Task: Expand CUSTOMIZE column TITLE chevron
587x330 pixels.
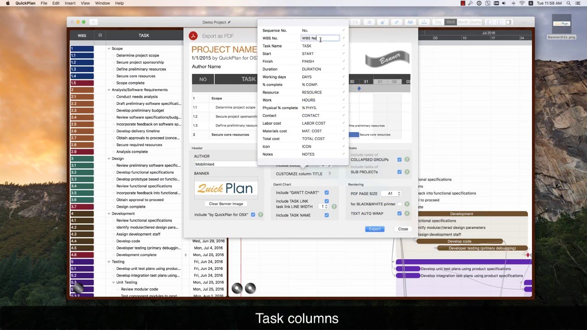Action: (329, 174)
